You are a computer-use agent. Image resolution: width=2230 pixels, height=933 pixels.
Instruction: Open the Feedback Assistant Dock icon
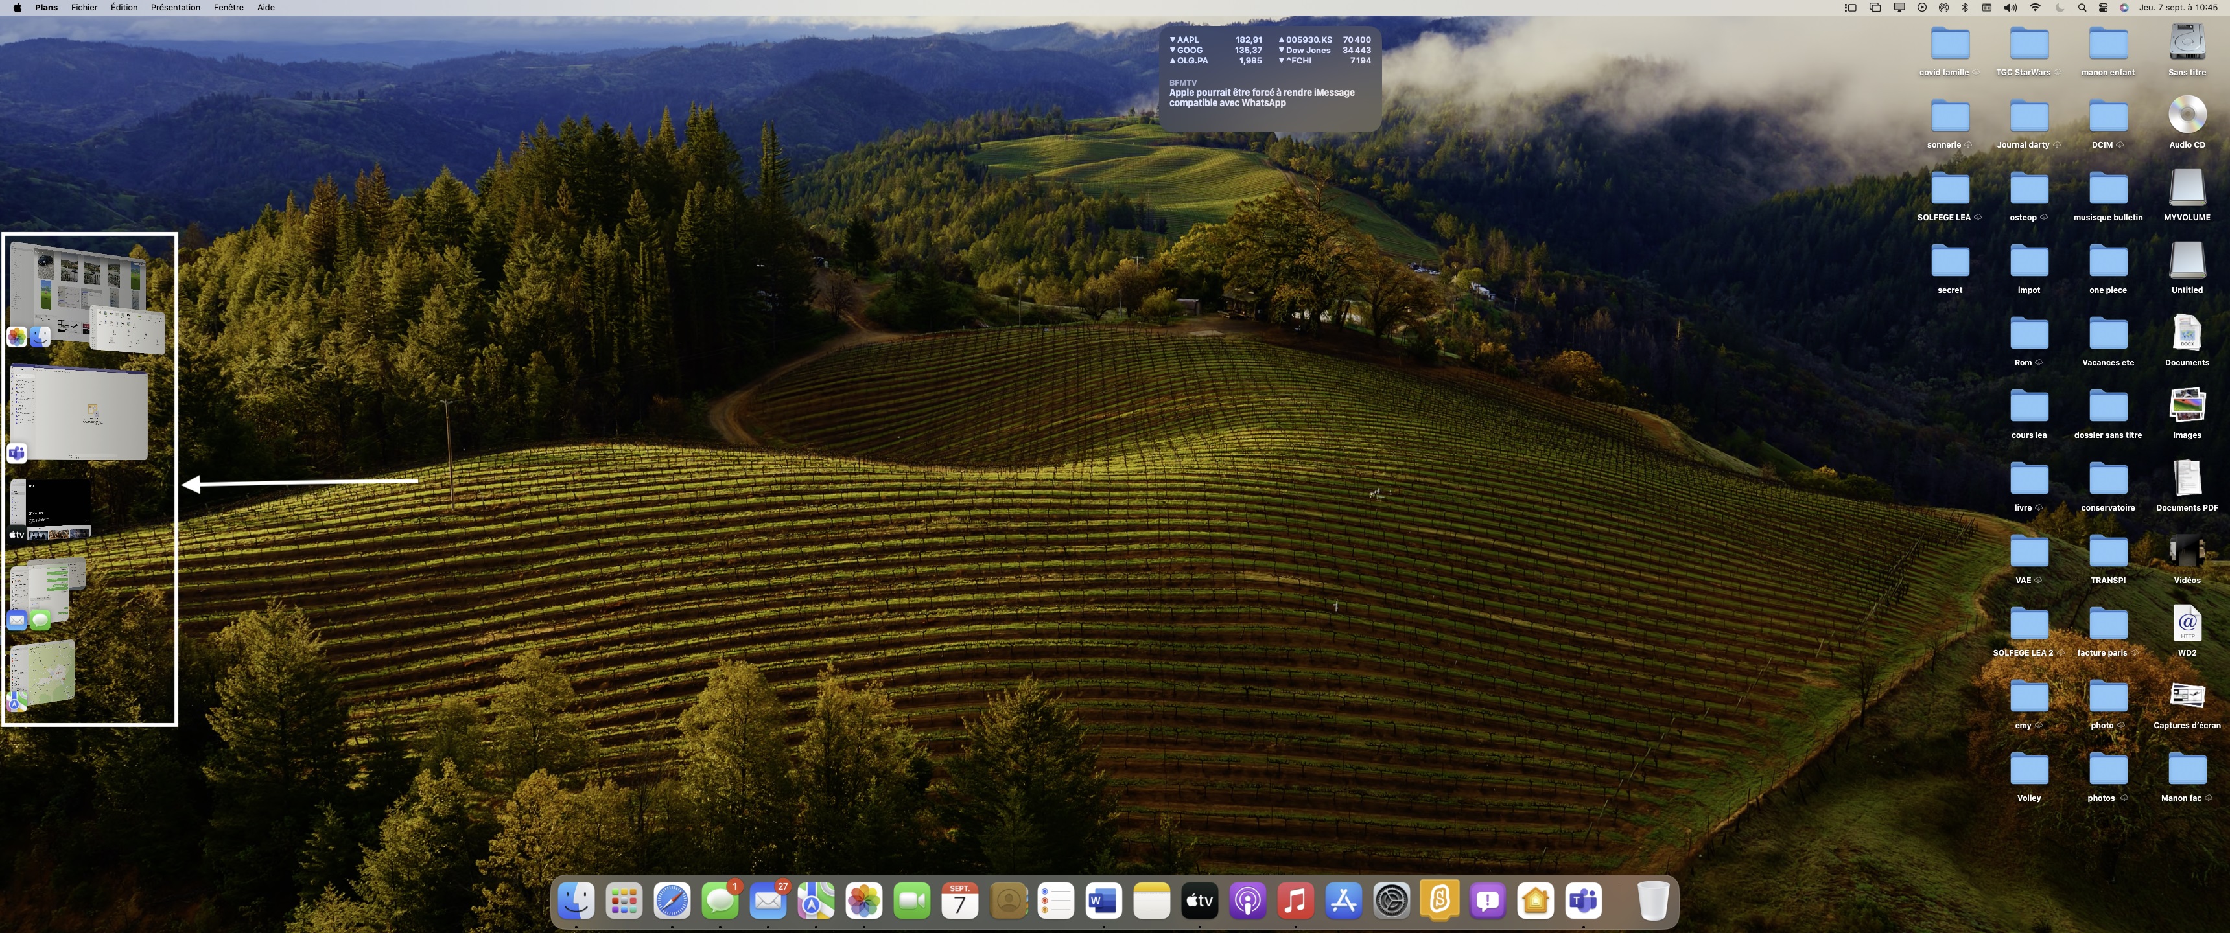[x=1487, y=901]
